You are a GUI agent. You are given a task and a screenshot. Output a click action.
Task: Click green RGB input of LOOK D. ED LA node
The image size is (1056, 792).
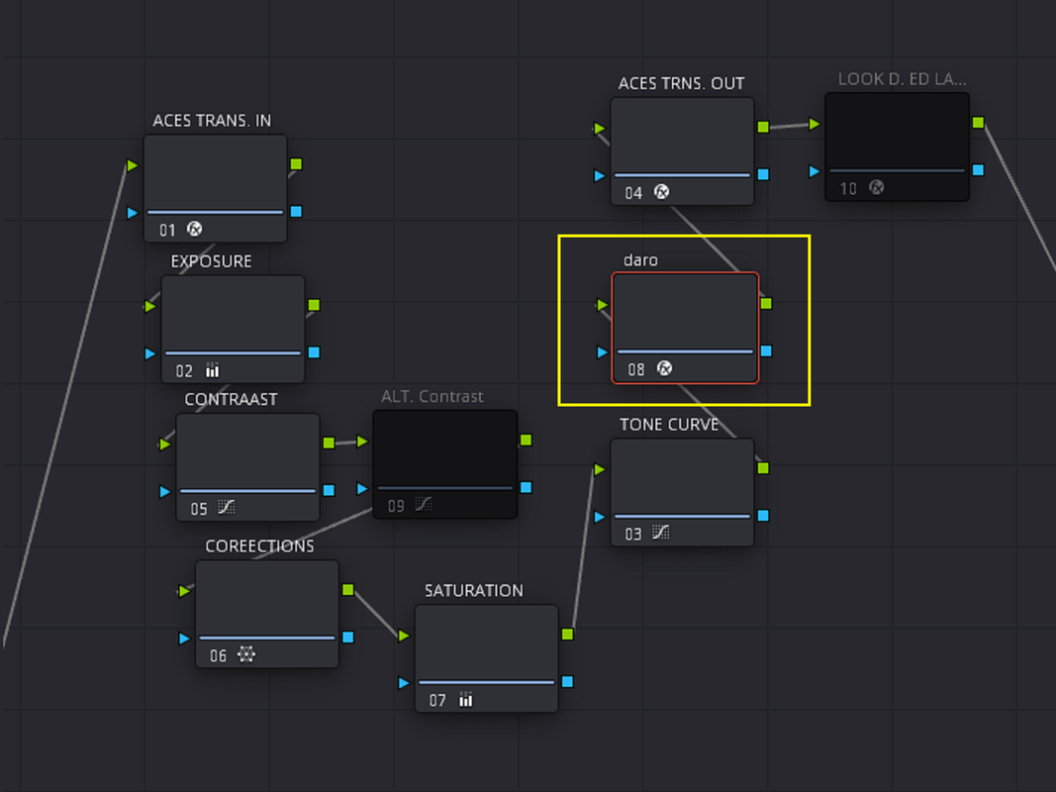(815, 124)
